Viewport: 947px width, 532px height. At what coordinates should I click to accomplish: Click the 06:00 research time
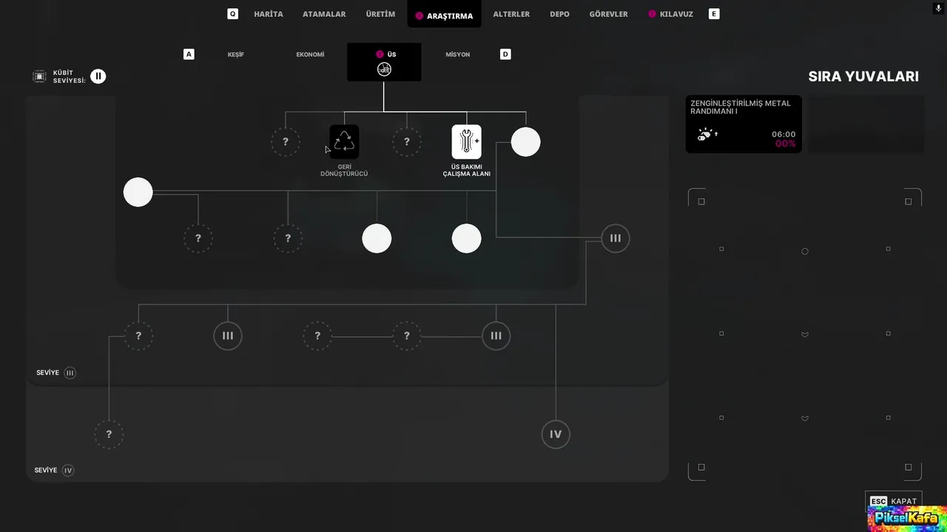click(783, 134)
